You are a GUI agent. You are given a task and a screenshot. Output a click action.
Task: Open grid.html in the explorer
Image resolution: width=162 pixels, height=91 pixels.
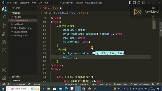(x=18, y=24)
